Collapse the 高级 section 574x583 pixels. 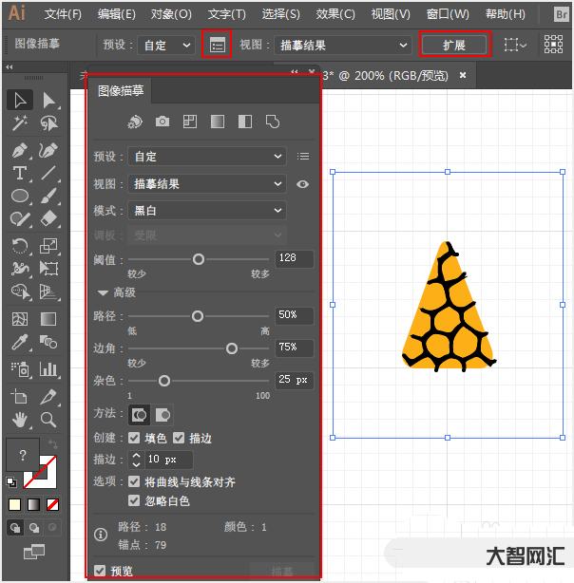pyautogui.click(x=104, y=293)
